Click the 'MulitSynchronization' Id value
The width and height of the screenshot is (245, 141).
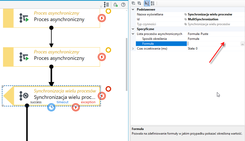203,19
